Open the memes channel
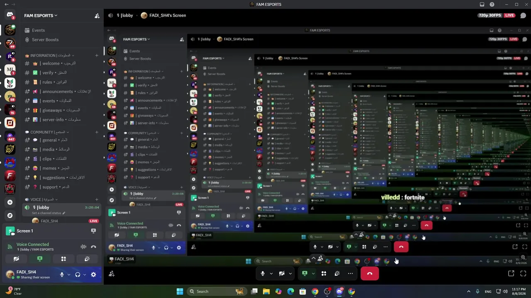This screenshot has height=298, width=531. (62, 168)
